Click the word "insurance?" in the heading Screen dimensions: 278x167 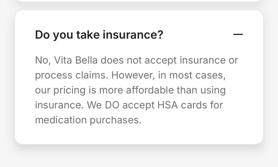(x=133, y=35)
